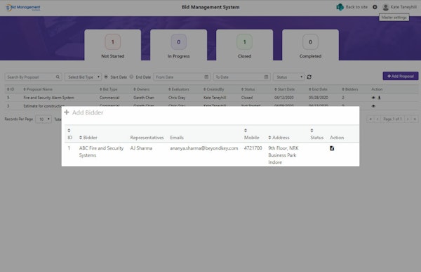Click the Kate Taneyhill user name
The image size is (421, 272).
403,7
